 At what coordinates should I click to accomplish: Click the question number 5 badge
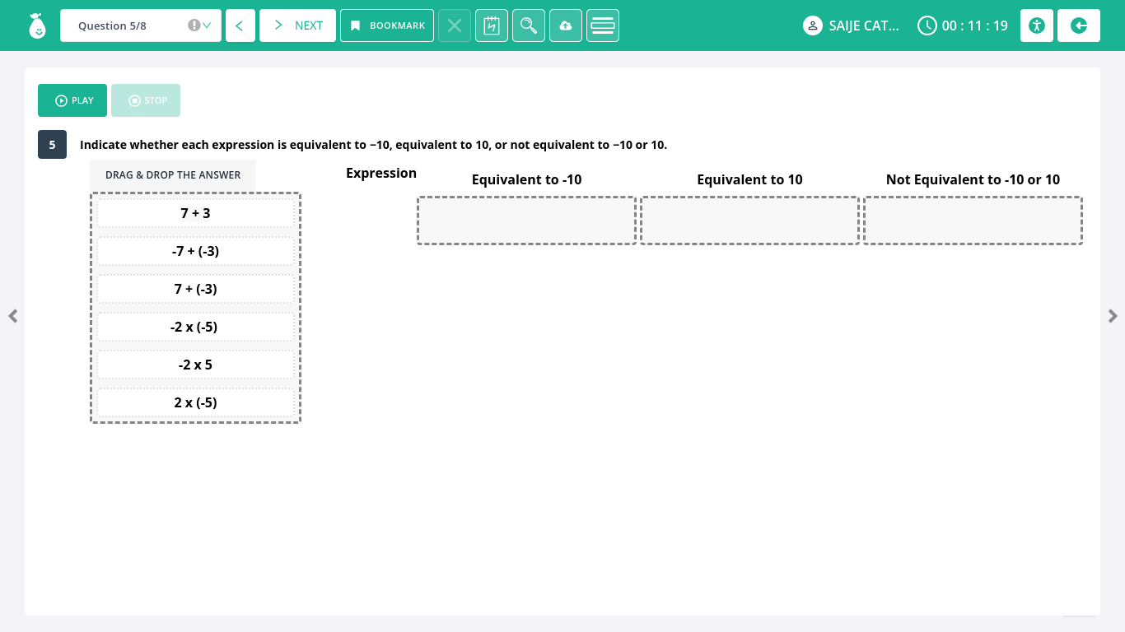coord(52,145)
